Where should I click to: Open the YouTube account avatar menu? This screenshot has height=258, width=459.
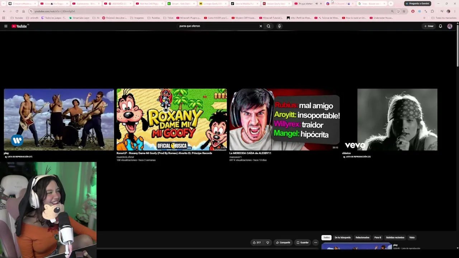450,26
